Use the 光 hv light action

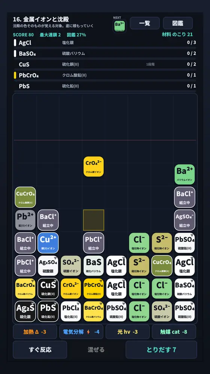tap(127, 332)
